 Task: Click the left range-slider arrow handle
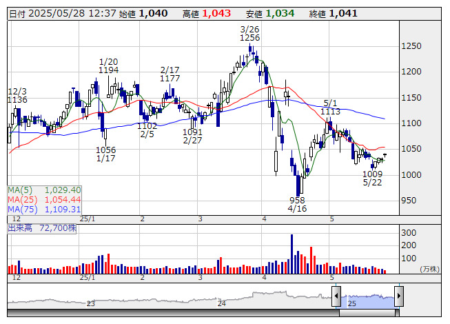[336, 296]
